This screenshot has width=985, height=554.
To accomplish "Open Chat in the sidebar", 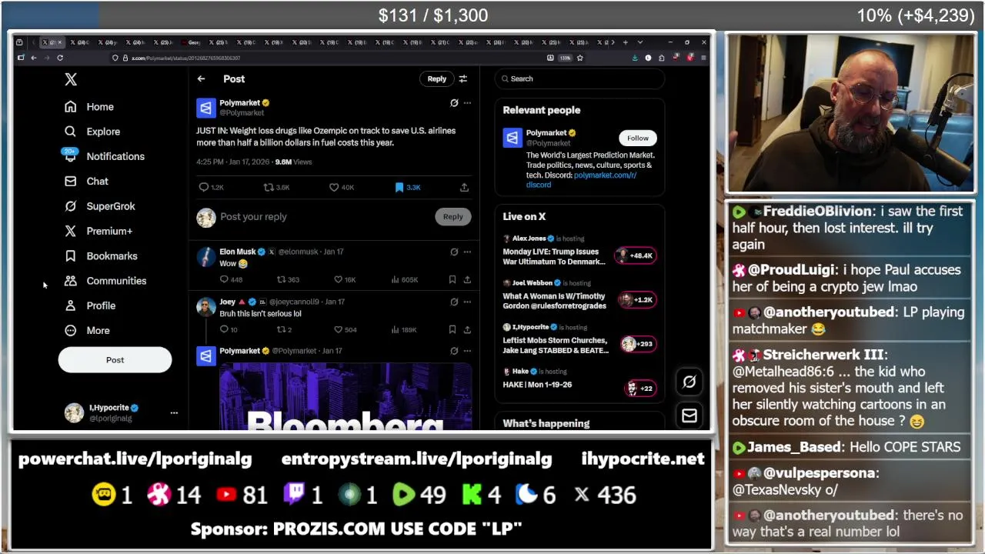I will tap(86, 182).
